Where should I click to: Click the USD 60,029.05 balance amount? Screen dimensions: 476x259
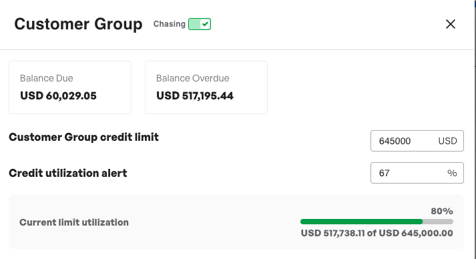pyautogui.click(x=58, y=95)
